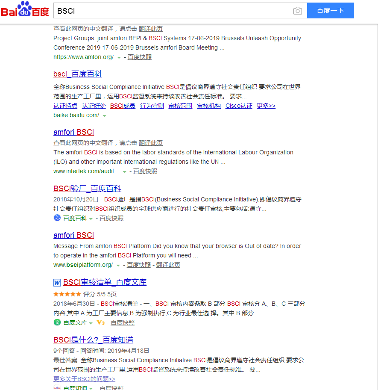Screen dimensions: 378x390
Task: Expand dropdown arrow next to www.bsciplatform.org/
Action: pyautogui.click(x=118, y=266)
